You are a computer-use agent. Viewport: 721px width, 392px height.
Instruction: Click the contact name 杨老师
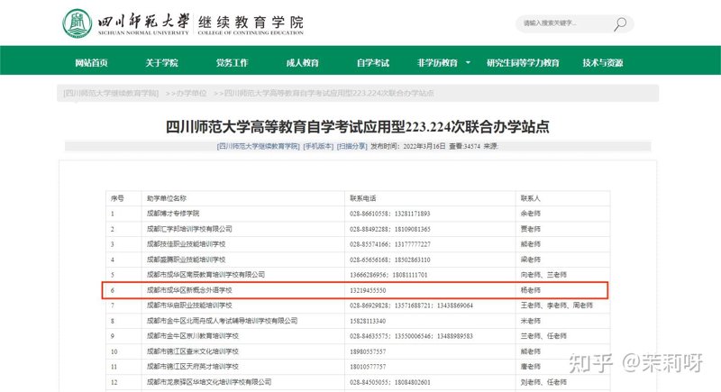530,290
